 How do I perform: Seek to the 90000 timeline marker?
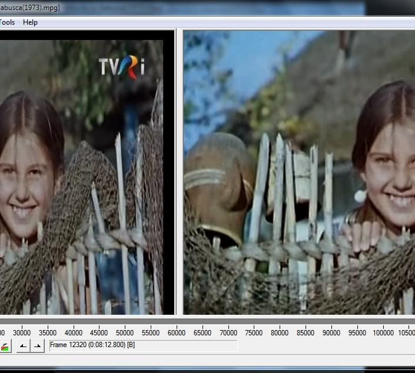331,332
